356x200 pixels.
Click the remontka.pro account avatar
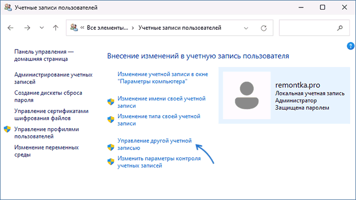(247, 95)
